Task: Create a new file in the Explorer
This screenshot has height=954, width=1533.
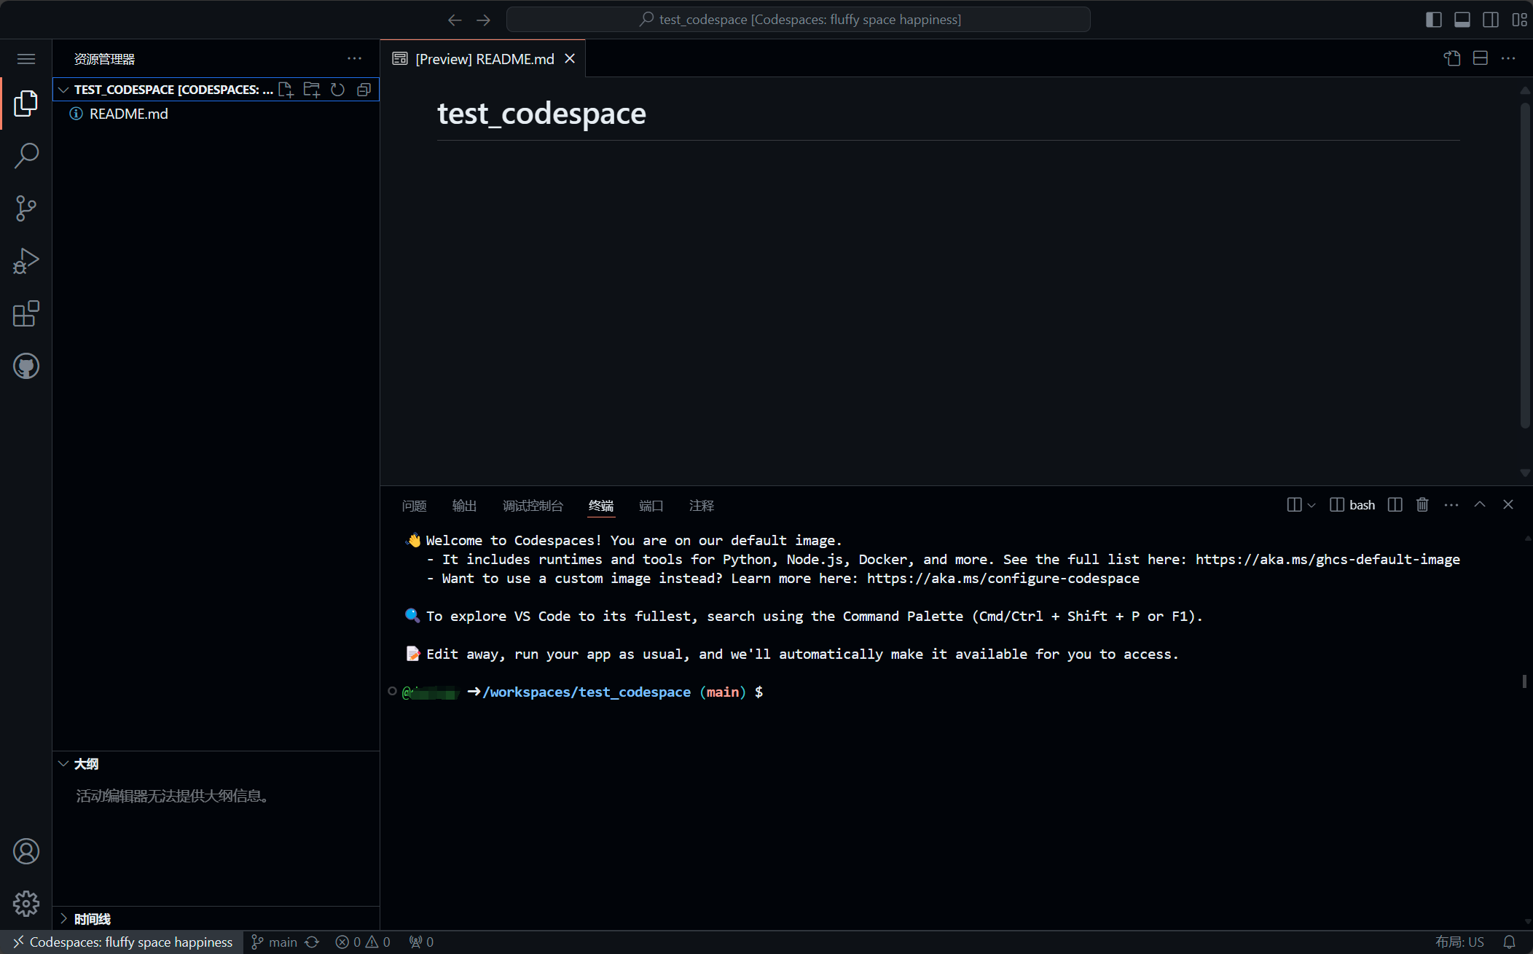Action: pyautogui.click(x=286, y=89)
